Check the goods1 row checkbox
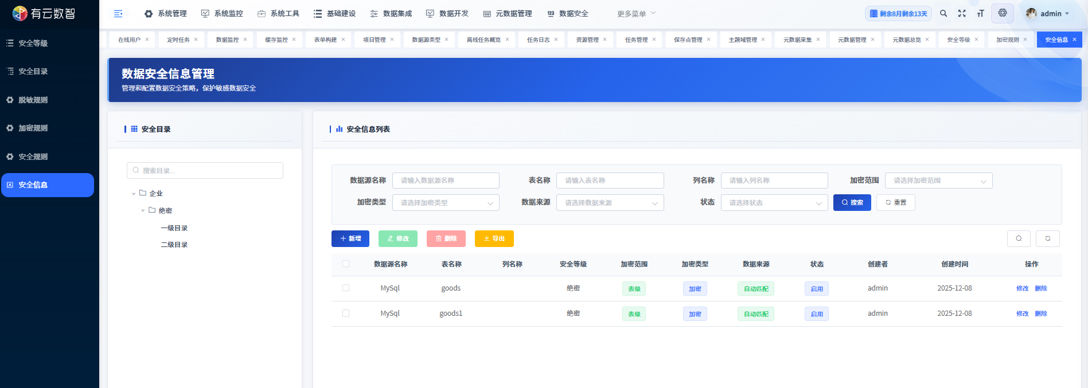Screen dimensions: 1088x388 point(346,313)
